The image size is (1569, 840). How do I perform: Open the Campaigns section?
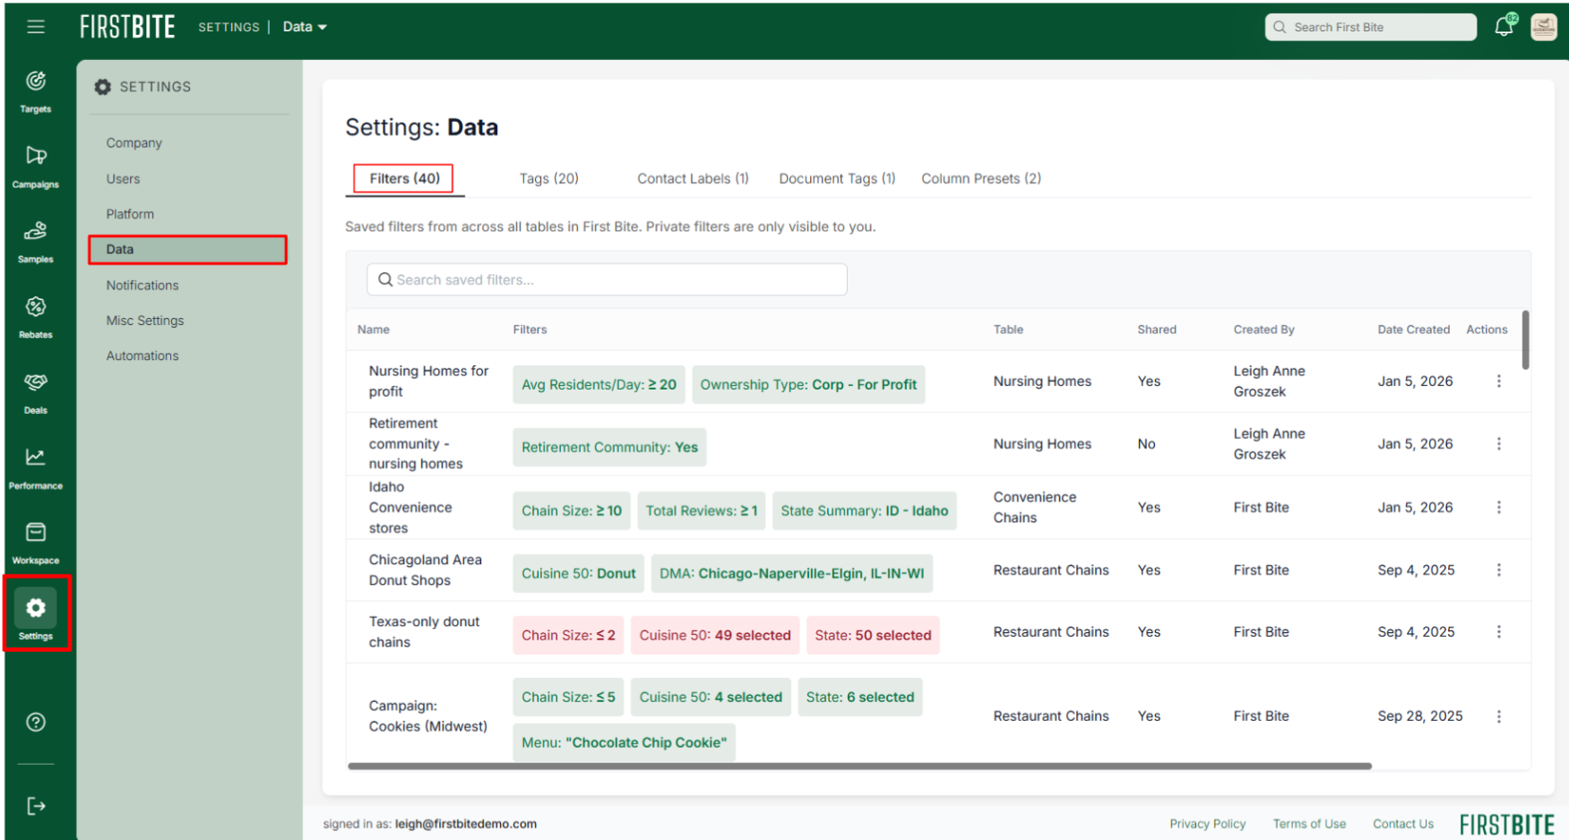pos(36,167)
